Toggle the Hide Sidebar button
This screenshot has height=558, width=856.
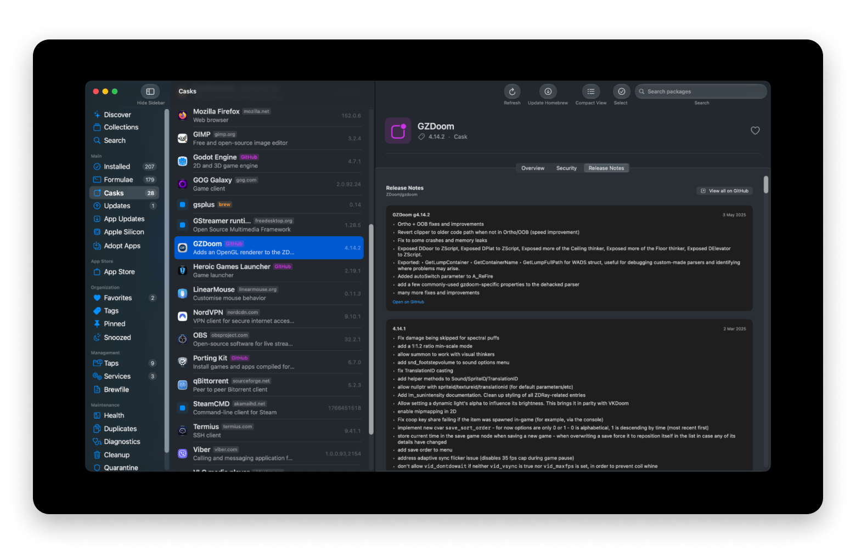click(x=150, y=92)
